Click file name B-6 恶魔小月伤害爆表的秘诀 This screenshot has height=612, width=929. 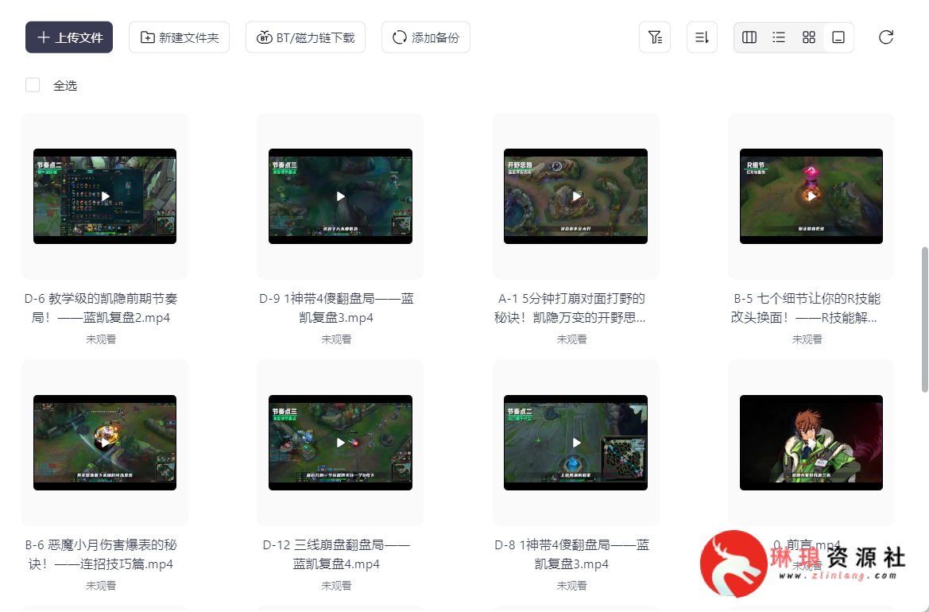tap(101, 555)
